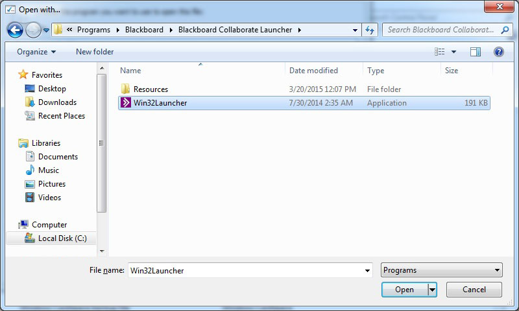The width and height of the screenshot is (519, 311).
Task: Expand the arrow after Programs breadcrumb
Action: point(118,30)
